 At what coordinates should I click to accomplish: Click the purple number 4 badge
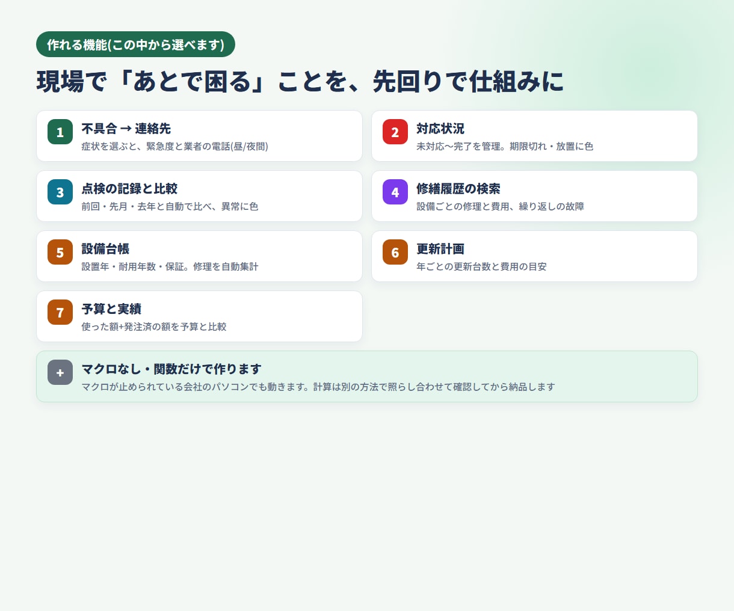coord(395,192)
